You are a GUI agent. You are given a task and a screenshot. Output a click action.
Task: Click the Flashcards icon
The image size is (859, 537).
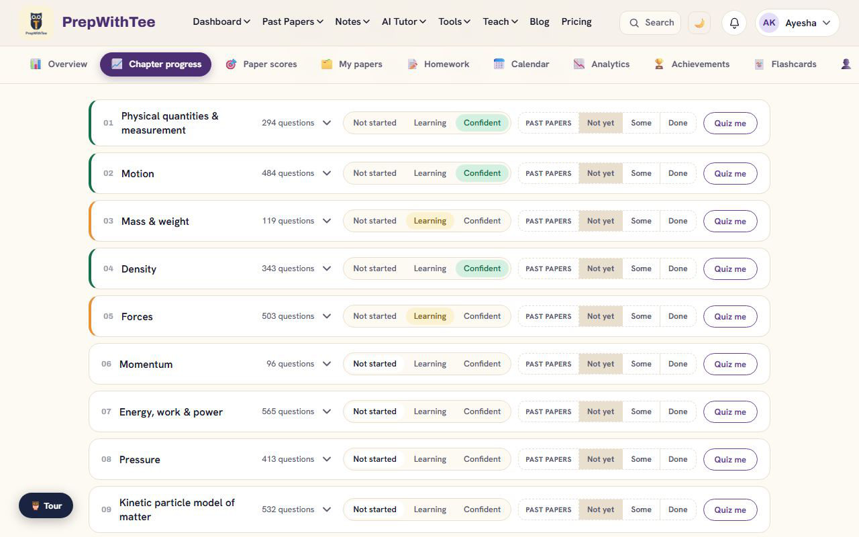click(759, 64)
